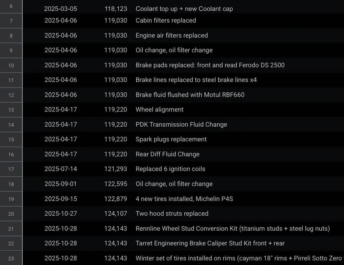
Task: Select date cell 2025-10-27
Action: [60, 213]
